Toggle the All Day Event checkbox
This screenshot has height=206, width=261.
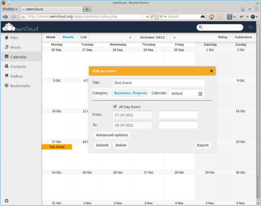[x=115, y=106]
